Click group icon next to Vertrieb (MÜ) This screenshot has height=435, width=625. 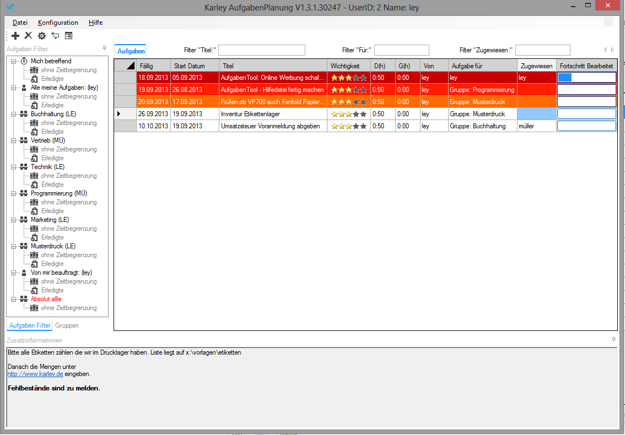(24, 140)
